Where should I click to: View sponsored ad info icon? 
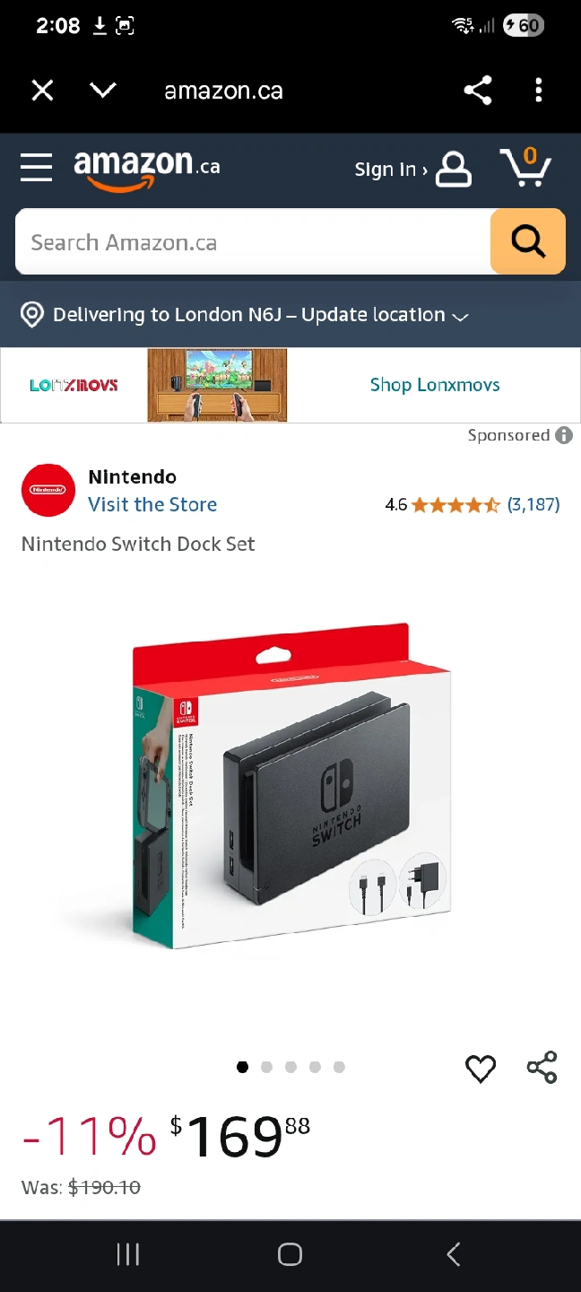pos(564,435)
